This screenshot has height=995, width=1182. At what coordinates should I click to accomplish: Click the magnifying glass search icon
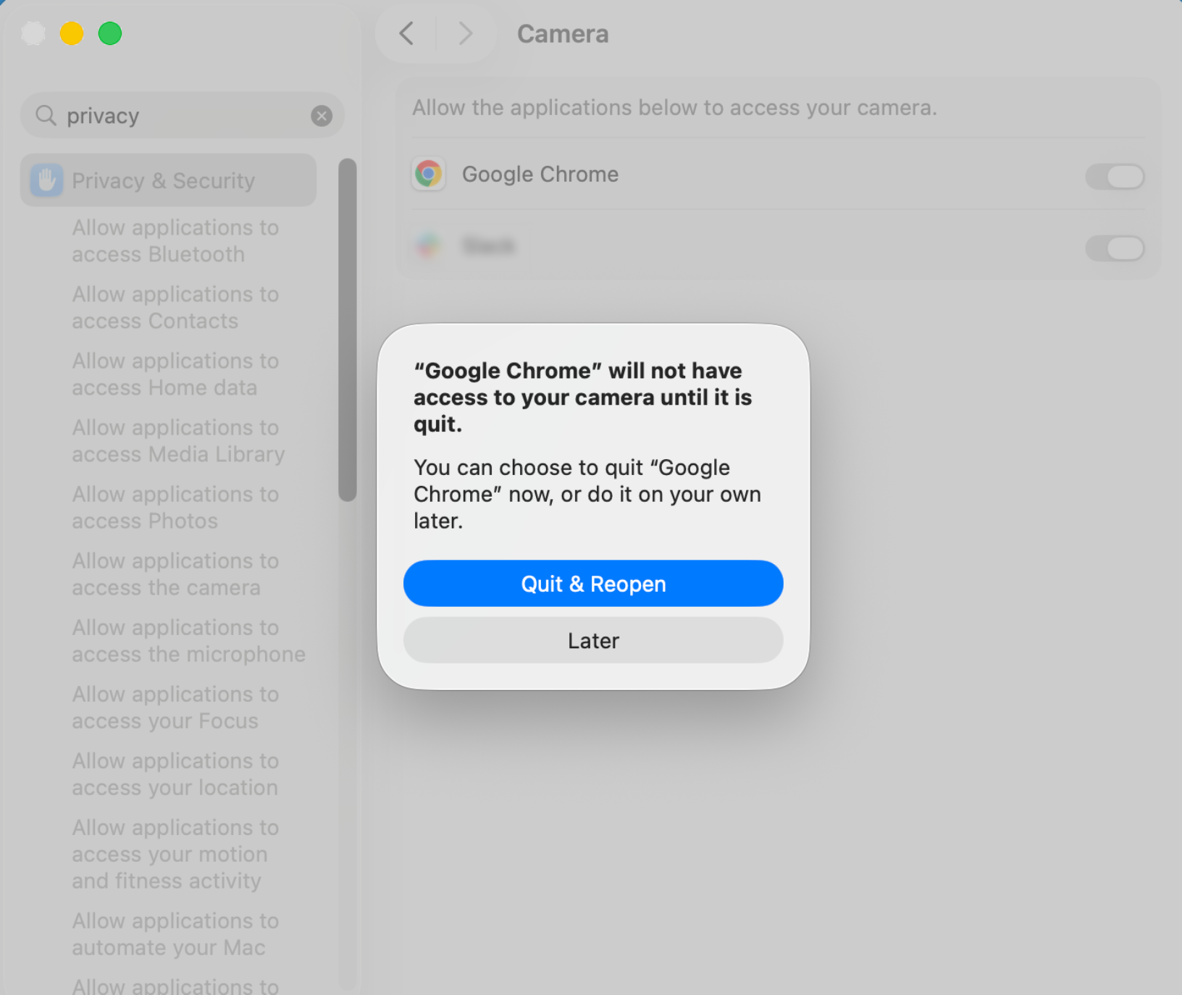46,116
